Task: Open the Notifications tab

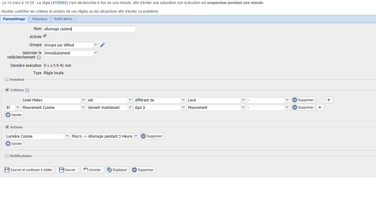Action: pyautogui.click(x=63, y=19)
